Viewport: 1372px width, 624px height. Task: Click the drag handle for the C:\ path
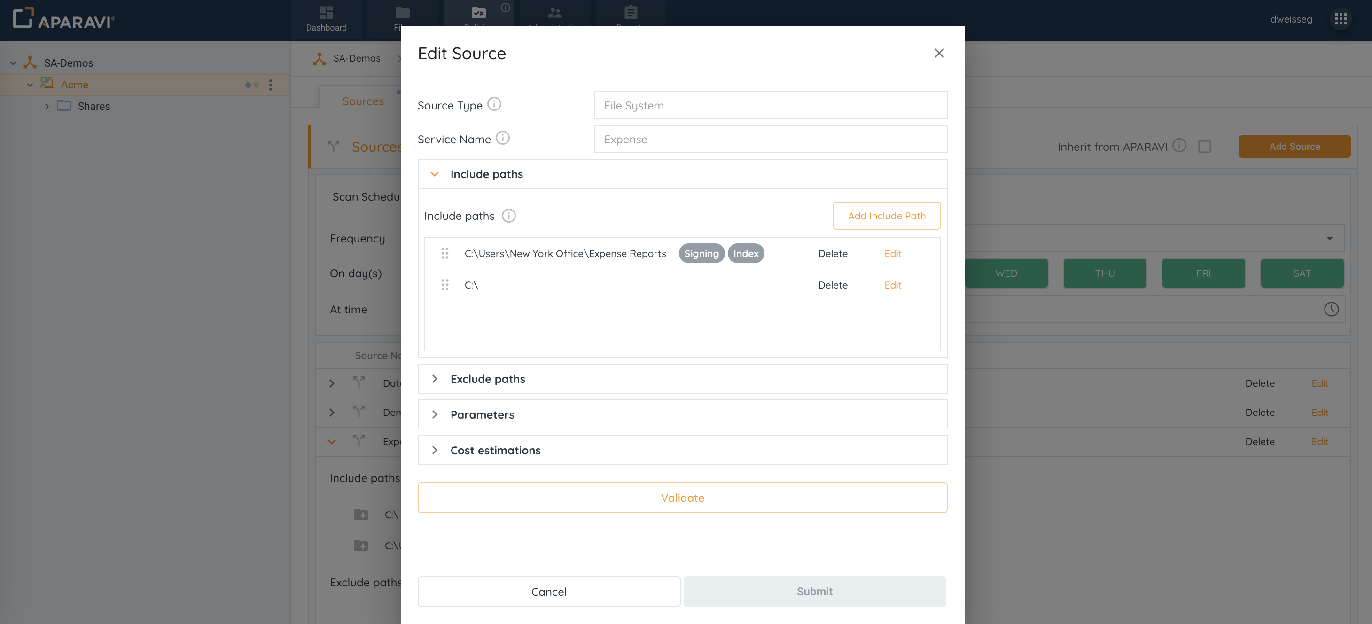[x=445, y=285]
